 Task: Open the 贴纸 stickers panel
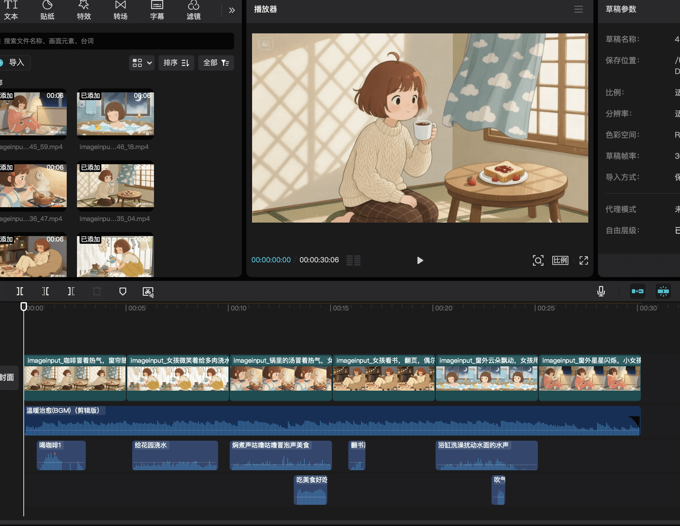pos(47,10)
